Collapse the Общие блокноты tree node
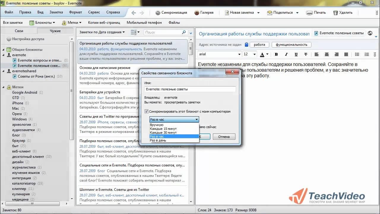 point(4,50)
